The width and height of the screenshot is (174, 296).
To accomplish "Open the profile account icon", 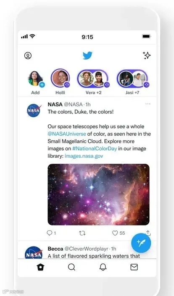I will tap(28, 55).
